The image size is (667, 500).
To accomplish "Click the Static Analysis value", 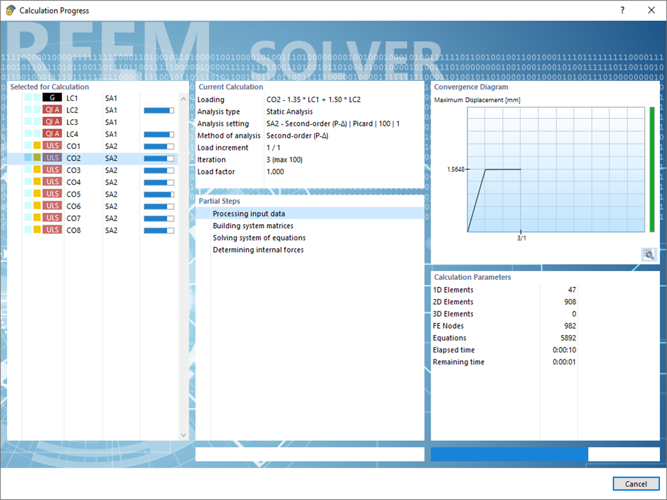I will [290, 112].
